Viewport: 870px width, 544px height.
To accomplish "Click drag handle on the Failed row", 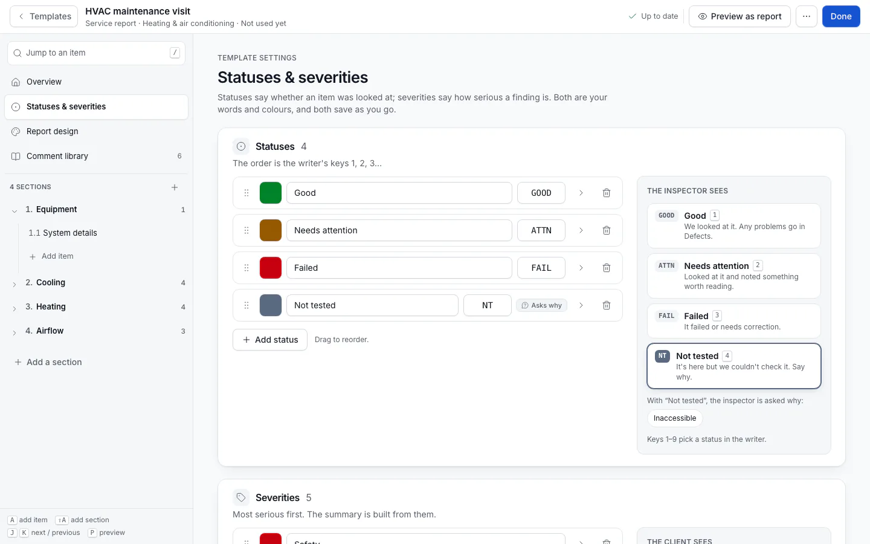I will pyautogui.click(x=246, y=268).
